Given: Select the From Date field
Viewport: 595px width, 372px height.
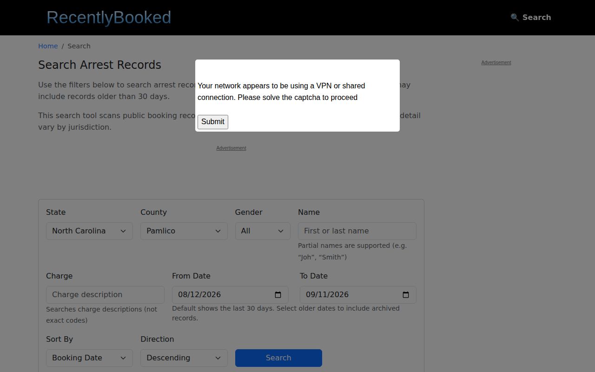Looking at the screenshot, I should click(x=230, y=295).
